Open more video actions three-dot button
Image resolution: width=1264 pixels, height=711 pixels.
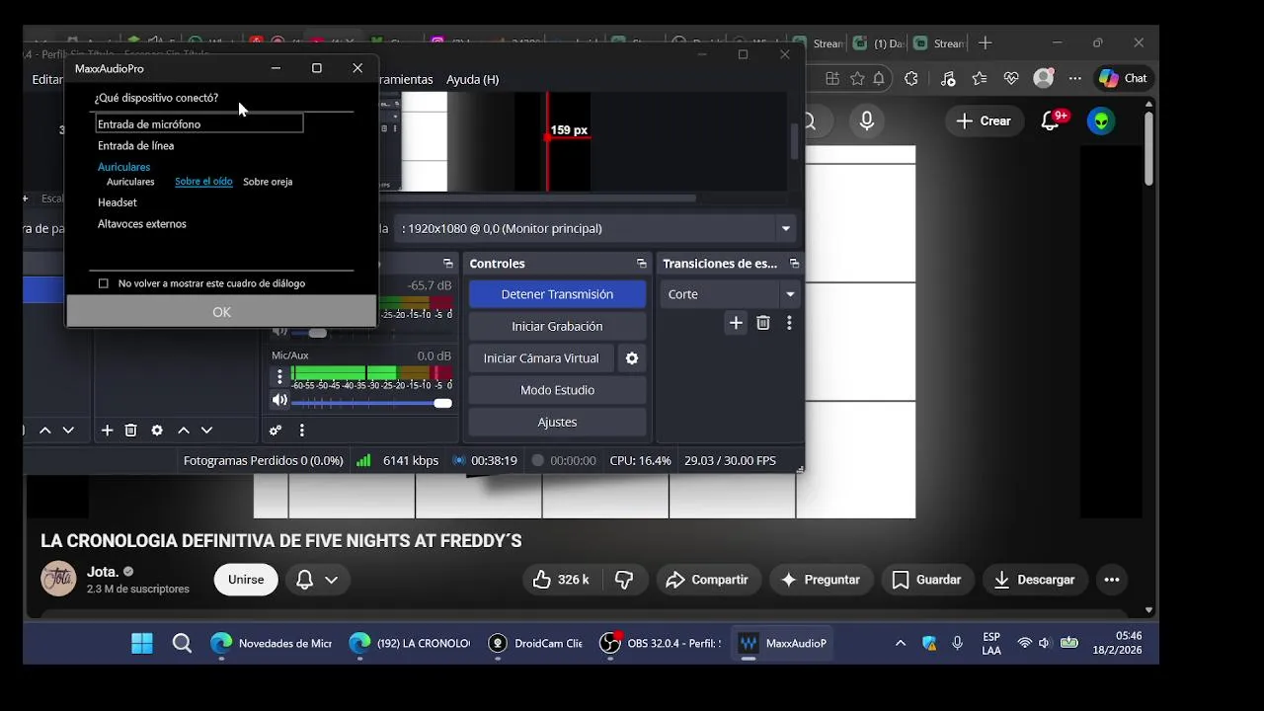(x=1112, y=580)
